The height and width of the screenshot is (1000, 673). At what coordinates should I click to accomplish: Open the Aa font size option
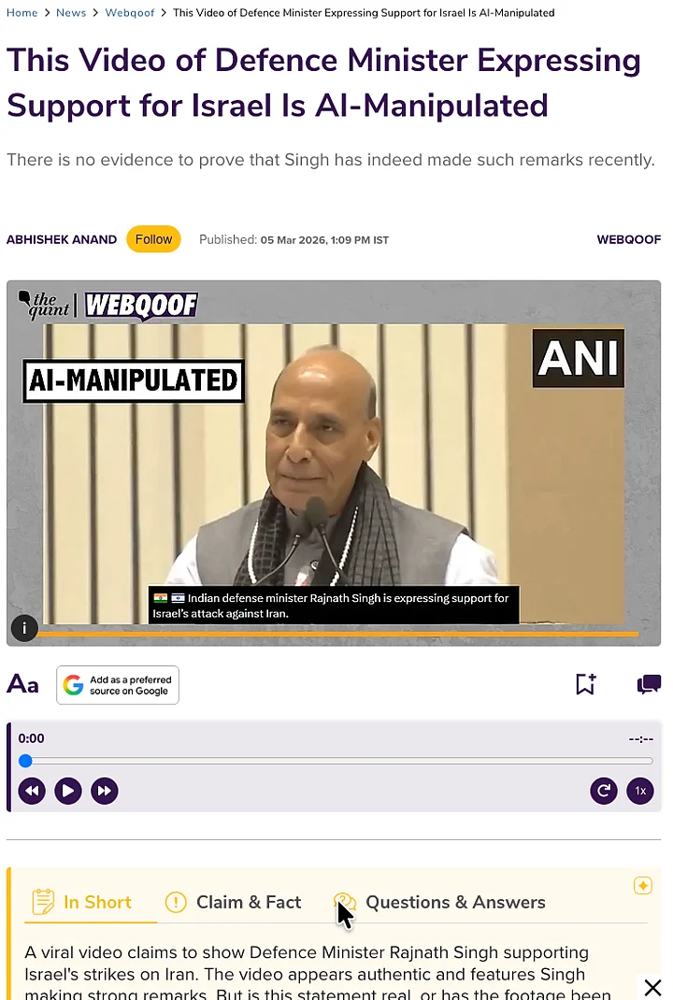[23, 684]
